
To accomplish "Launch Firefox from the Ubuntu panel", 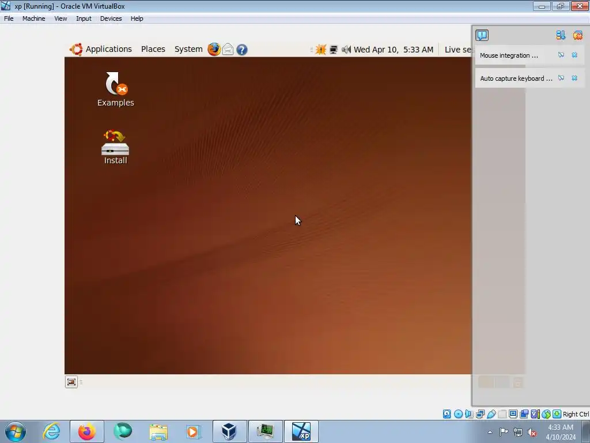I will 214,50.
